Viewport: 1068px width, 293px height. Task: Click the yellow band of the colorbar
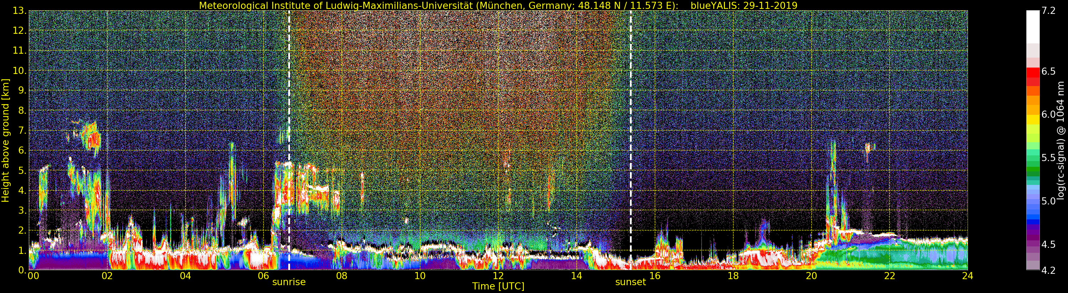1033,120
